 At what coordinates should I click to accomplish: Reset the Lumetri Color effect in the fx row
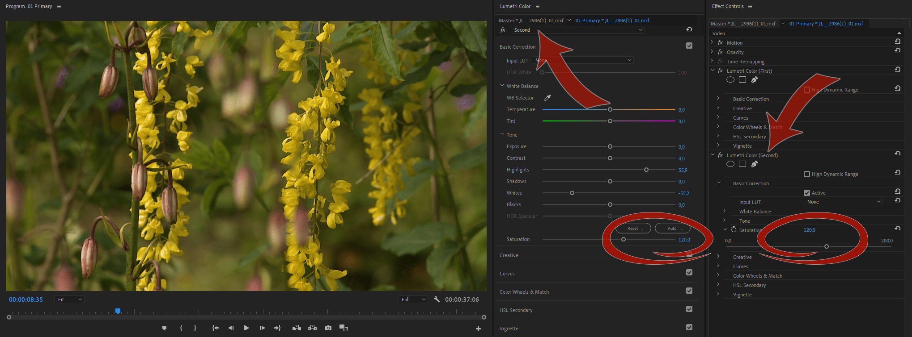click(x=689, y=30)
